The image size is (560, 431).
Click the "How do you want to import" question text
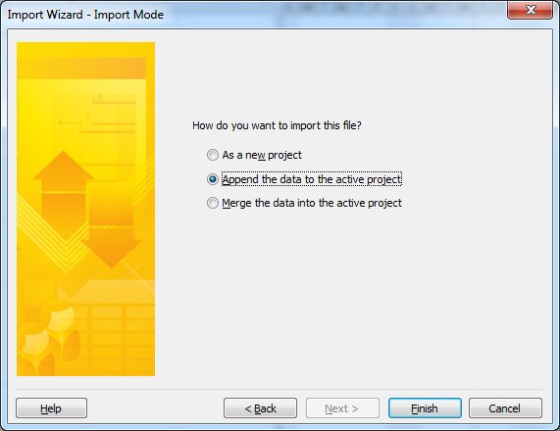277,125
